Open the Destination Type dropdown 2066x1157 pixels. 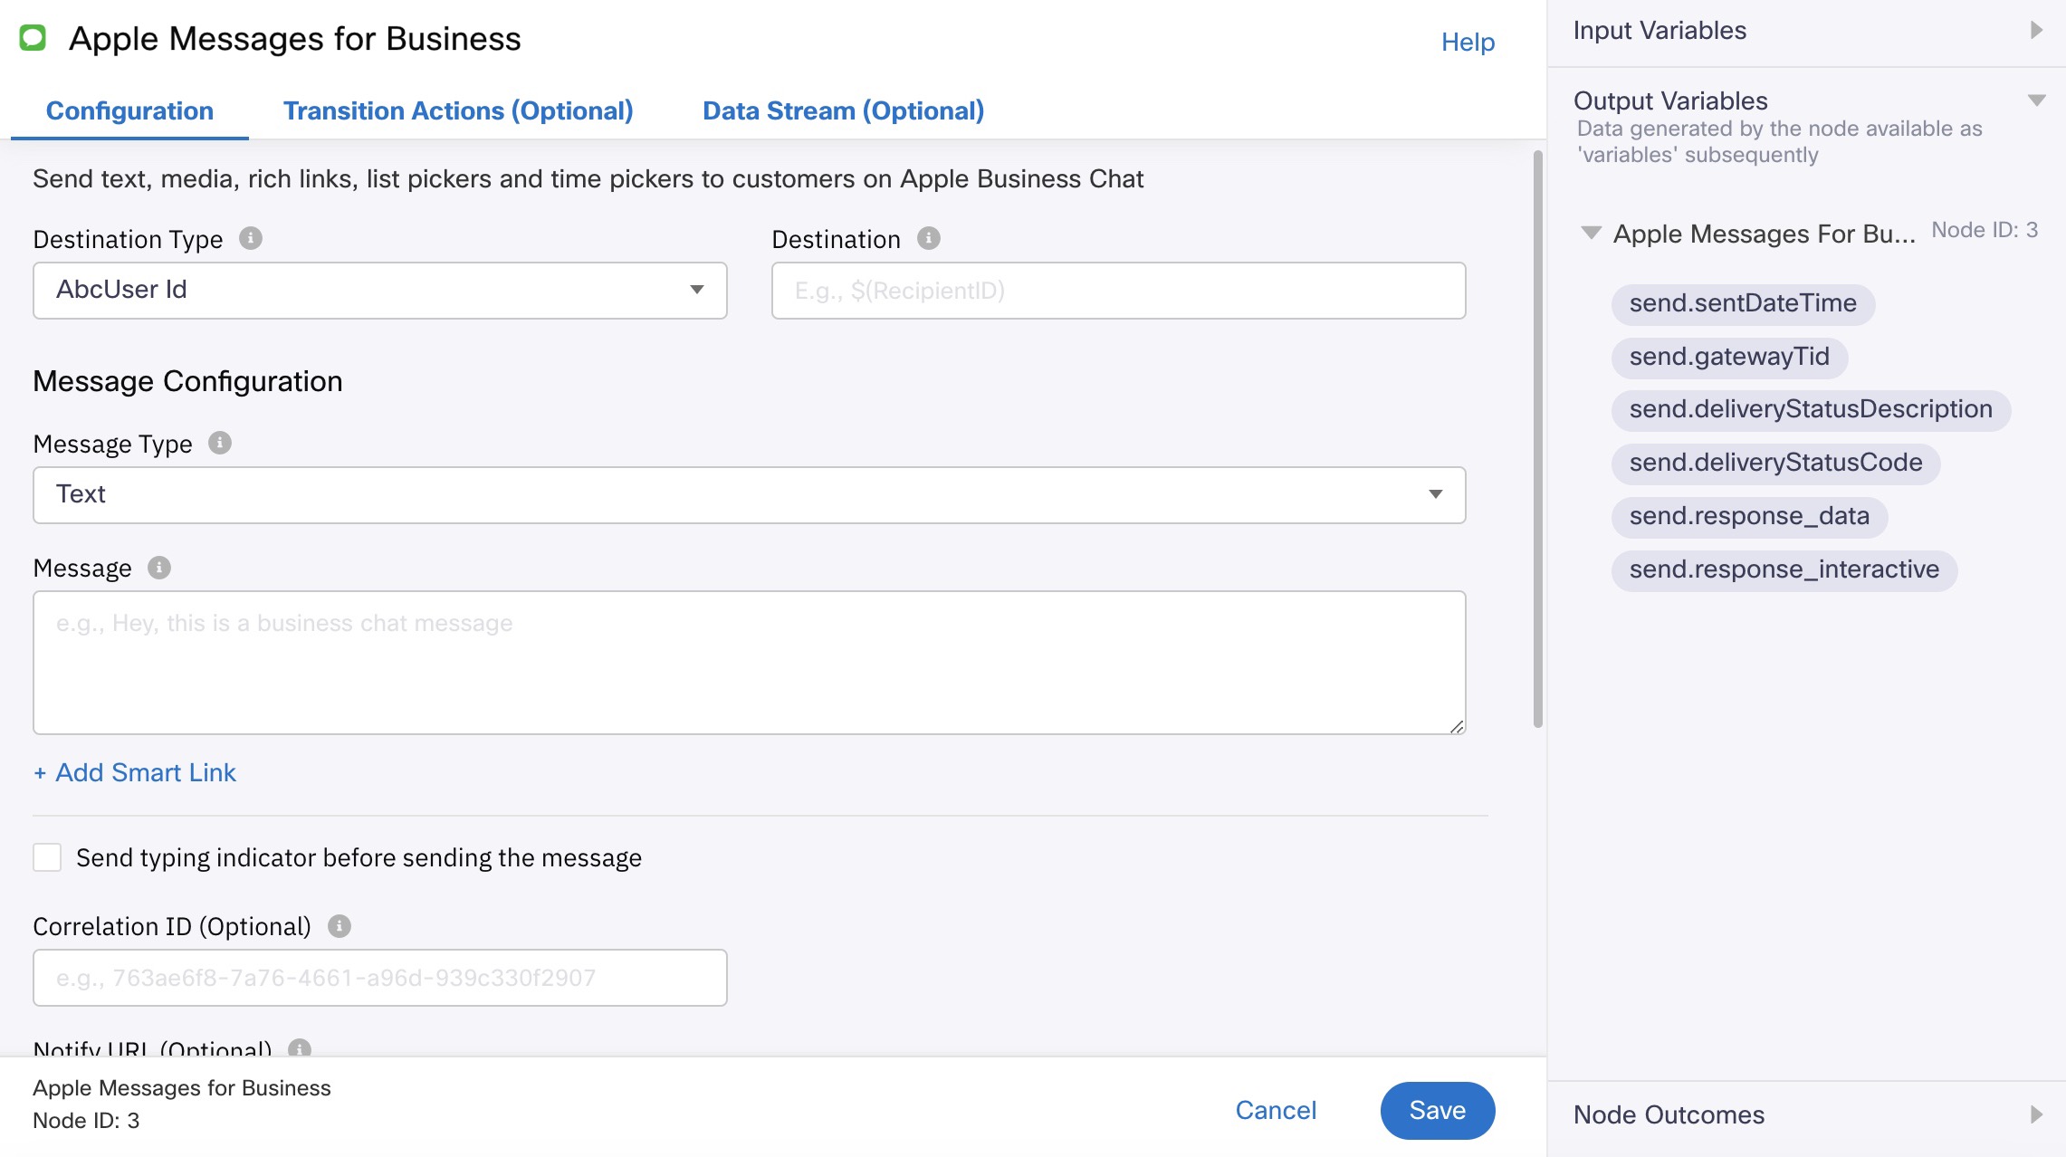click(x=380, y=291)
